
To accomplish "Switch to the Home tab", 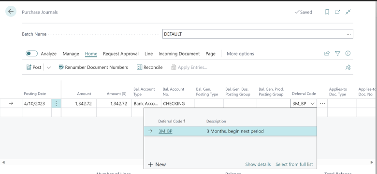I will (91, 54).
